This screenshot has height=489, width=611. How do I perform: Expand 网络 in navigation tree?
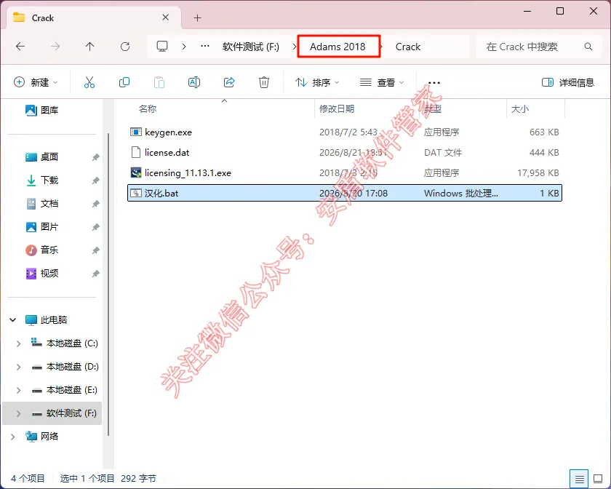point(13,437)
